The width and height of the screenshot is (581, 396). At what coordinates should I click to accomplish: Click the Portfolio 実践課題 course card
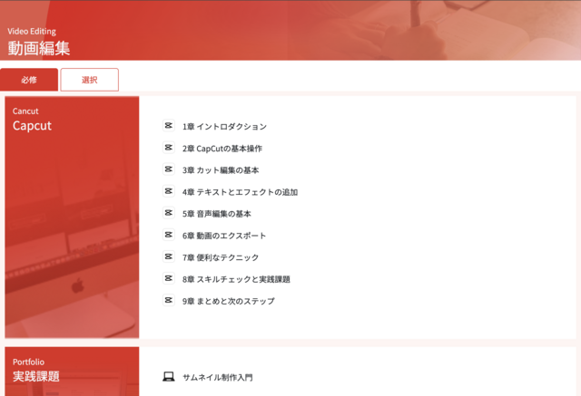coord(72,372)
